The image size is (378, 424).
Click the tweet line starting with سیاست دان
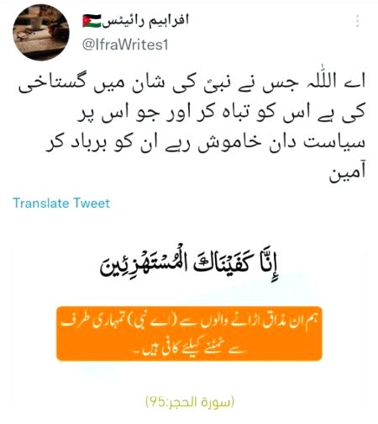click(x=206, y=145)
